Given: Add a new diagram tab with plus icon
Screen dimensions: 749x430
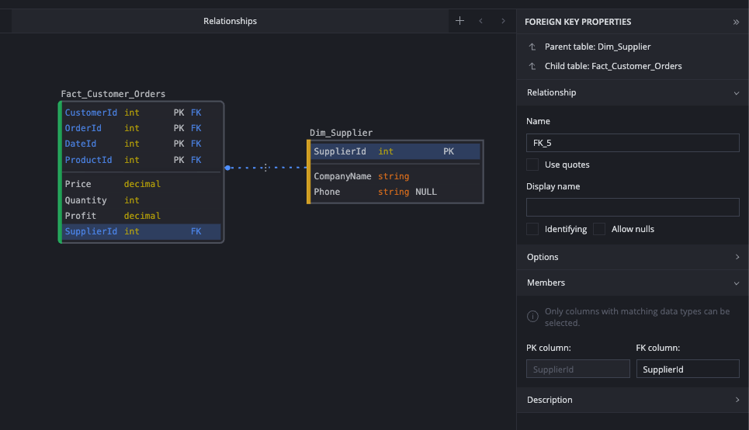Looking at the screenshot, I should [459, 20].
